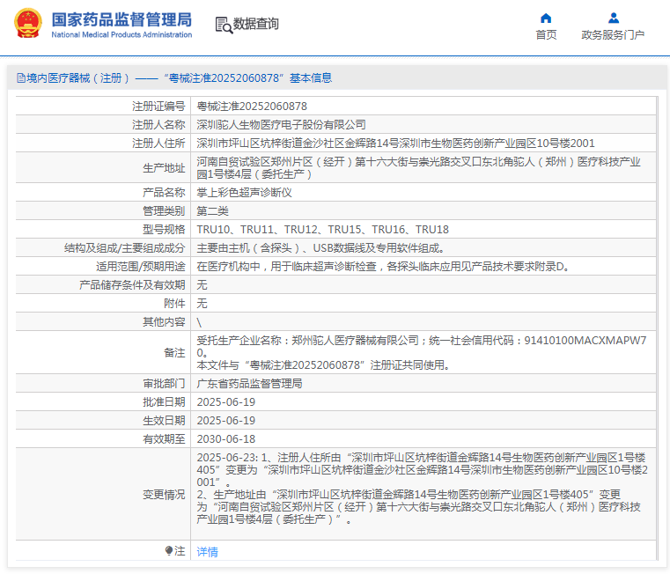670x574 pixels.
Task: Click the management category 第二类 value
Action: [x=212, y=210]
